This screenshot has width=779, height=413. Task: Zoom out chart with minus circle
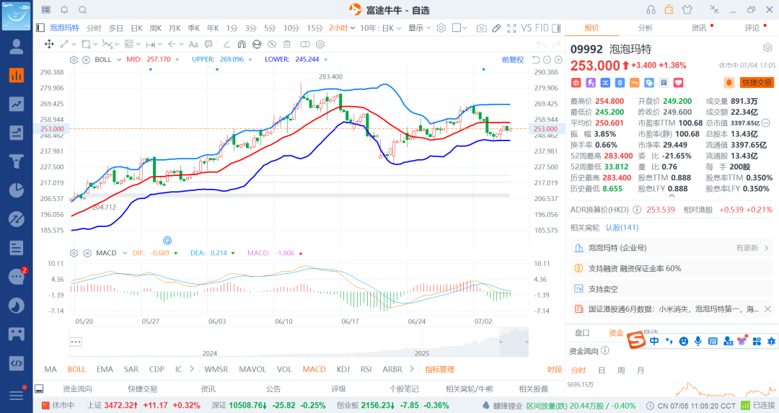pyautogui.click(x=547, y=60)
